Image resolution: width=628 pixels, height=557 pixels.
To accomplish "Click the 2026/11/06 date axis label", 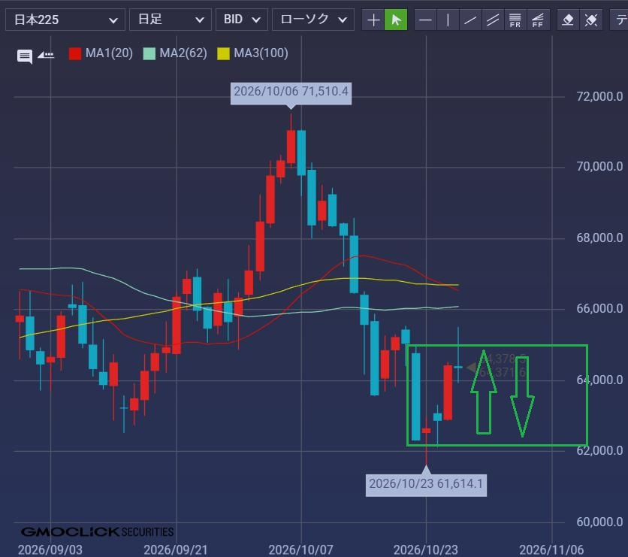I will 551,549.
